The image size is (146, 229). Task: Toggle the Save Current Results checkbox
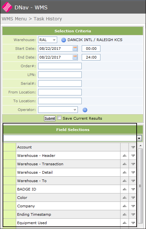tap(59, 118)
